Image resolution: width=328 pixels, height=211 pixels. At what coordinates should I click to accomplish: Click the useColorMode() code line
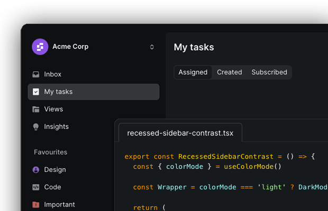(x=207, y=167)
